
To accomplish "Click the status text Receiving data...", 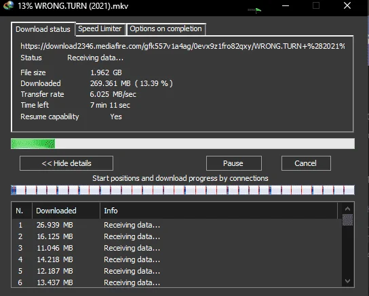I will click(95, 58).
